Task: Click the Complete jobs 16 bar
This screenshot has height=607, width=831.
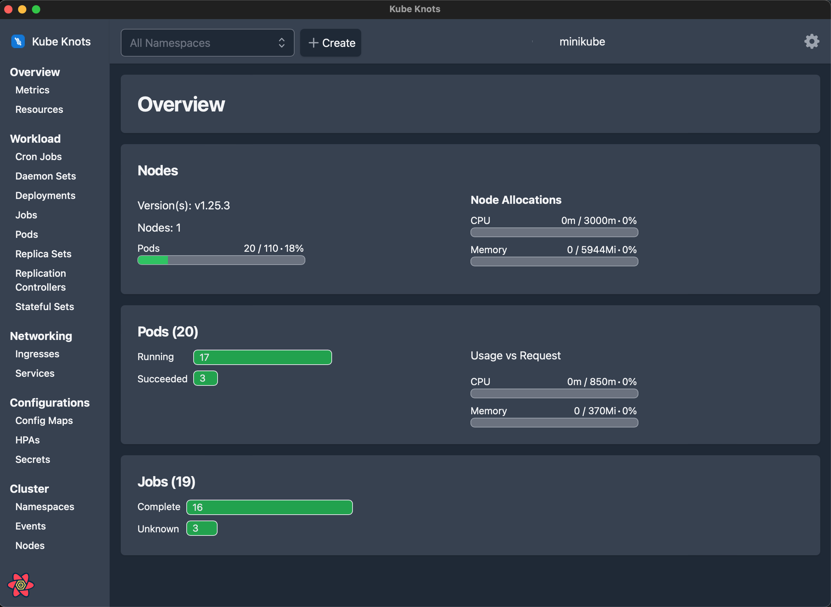Action: pyautogui.click(x=269, y=507)
